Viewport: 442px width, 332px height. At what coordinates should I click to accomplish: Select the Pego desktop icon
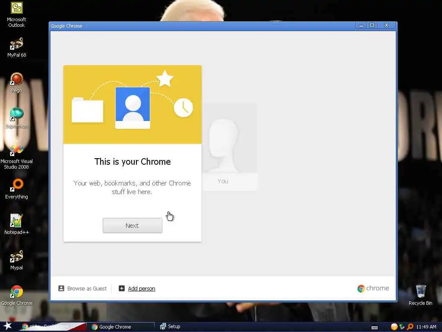click(16, 83)
